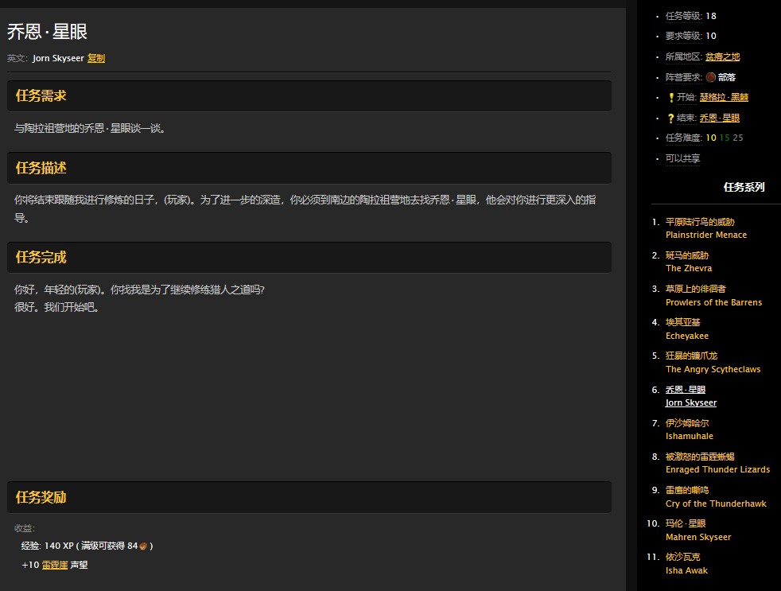The height and width of the screenshot is (591, 781).
Task: Open The Angry Scytheclaws quest
Action: [x=713, y=369]
